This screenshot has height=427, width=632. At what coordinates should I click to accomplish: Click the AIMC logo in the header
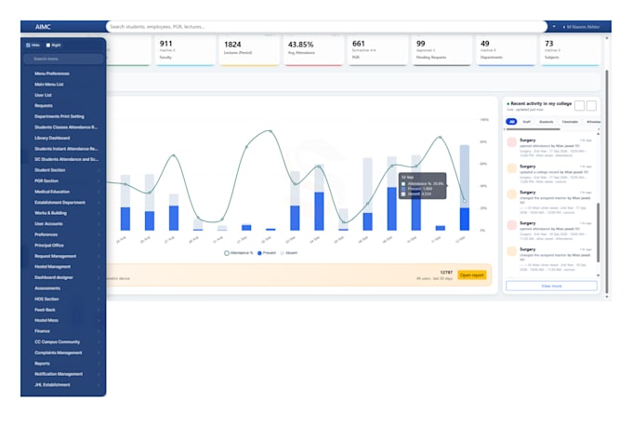coord(43,27)
